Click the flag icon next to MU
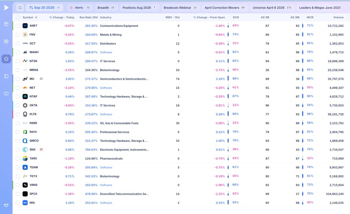 click(x=41, y=79)
